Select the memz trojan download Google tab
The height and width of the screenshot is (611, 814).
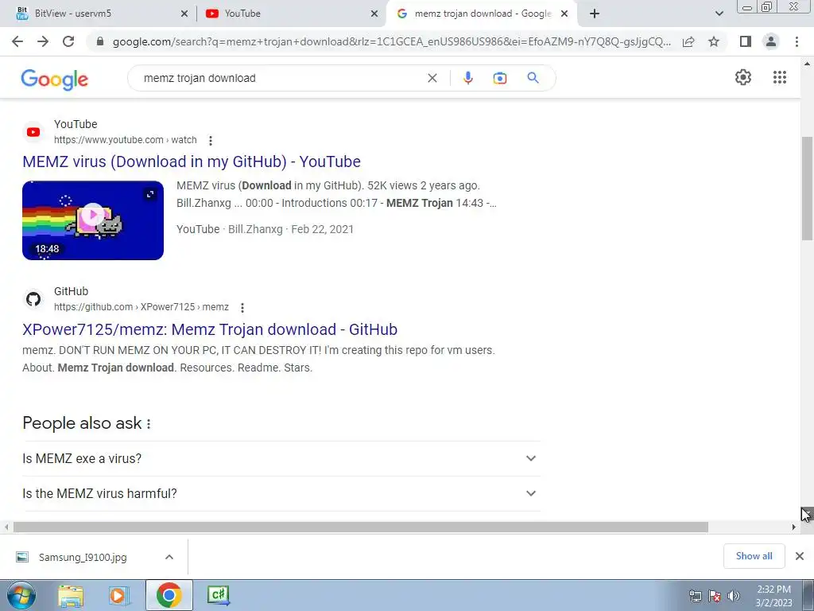coord(483,14)
